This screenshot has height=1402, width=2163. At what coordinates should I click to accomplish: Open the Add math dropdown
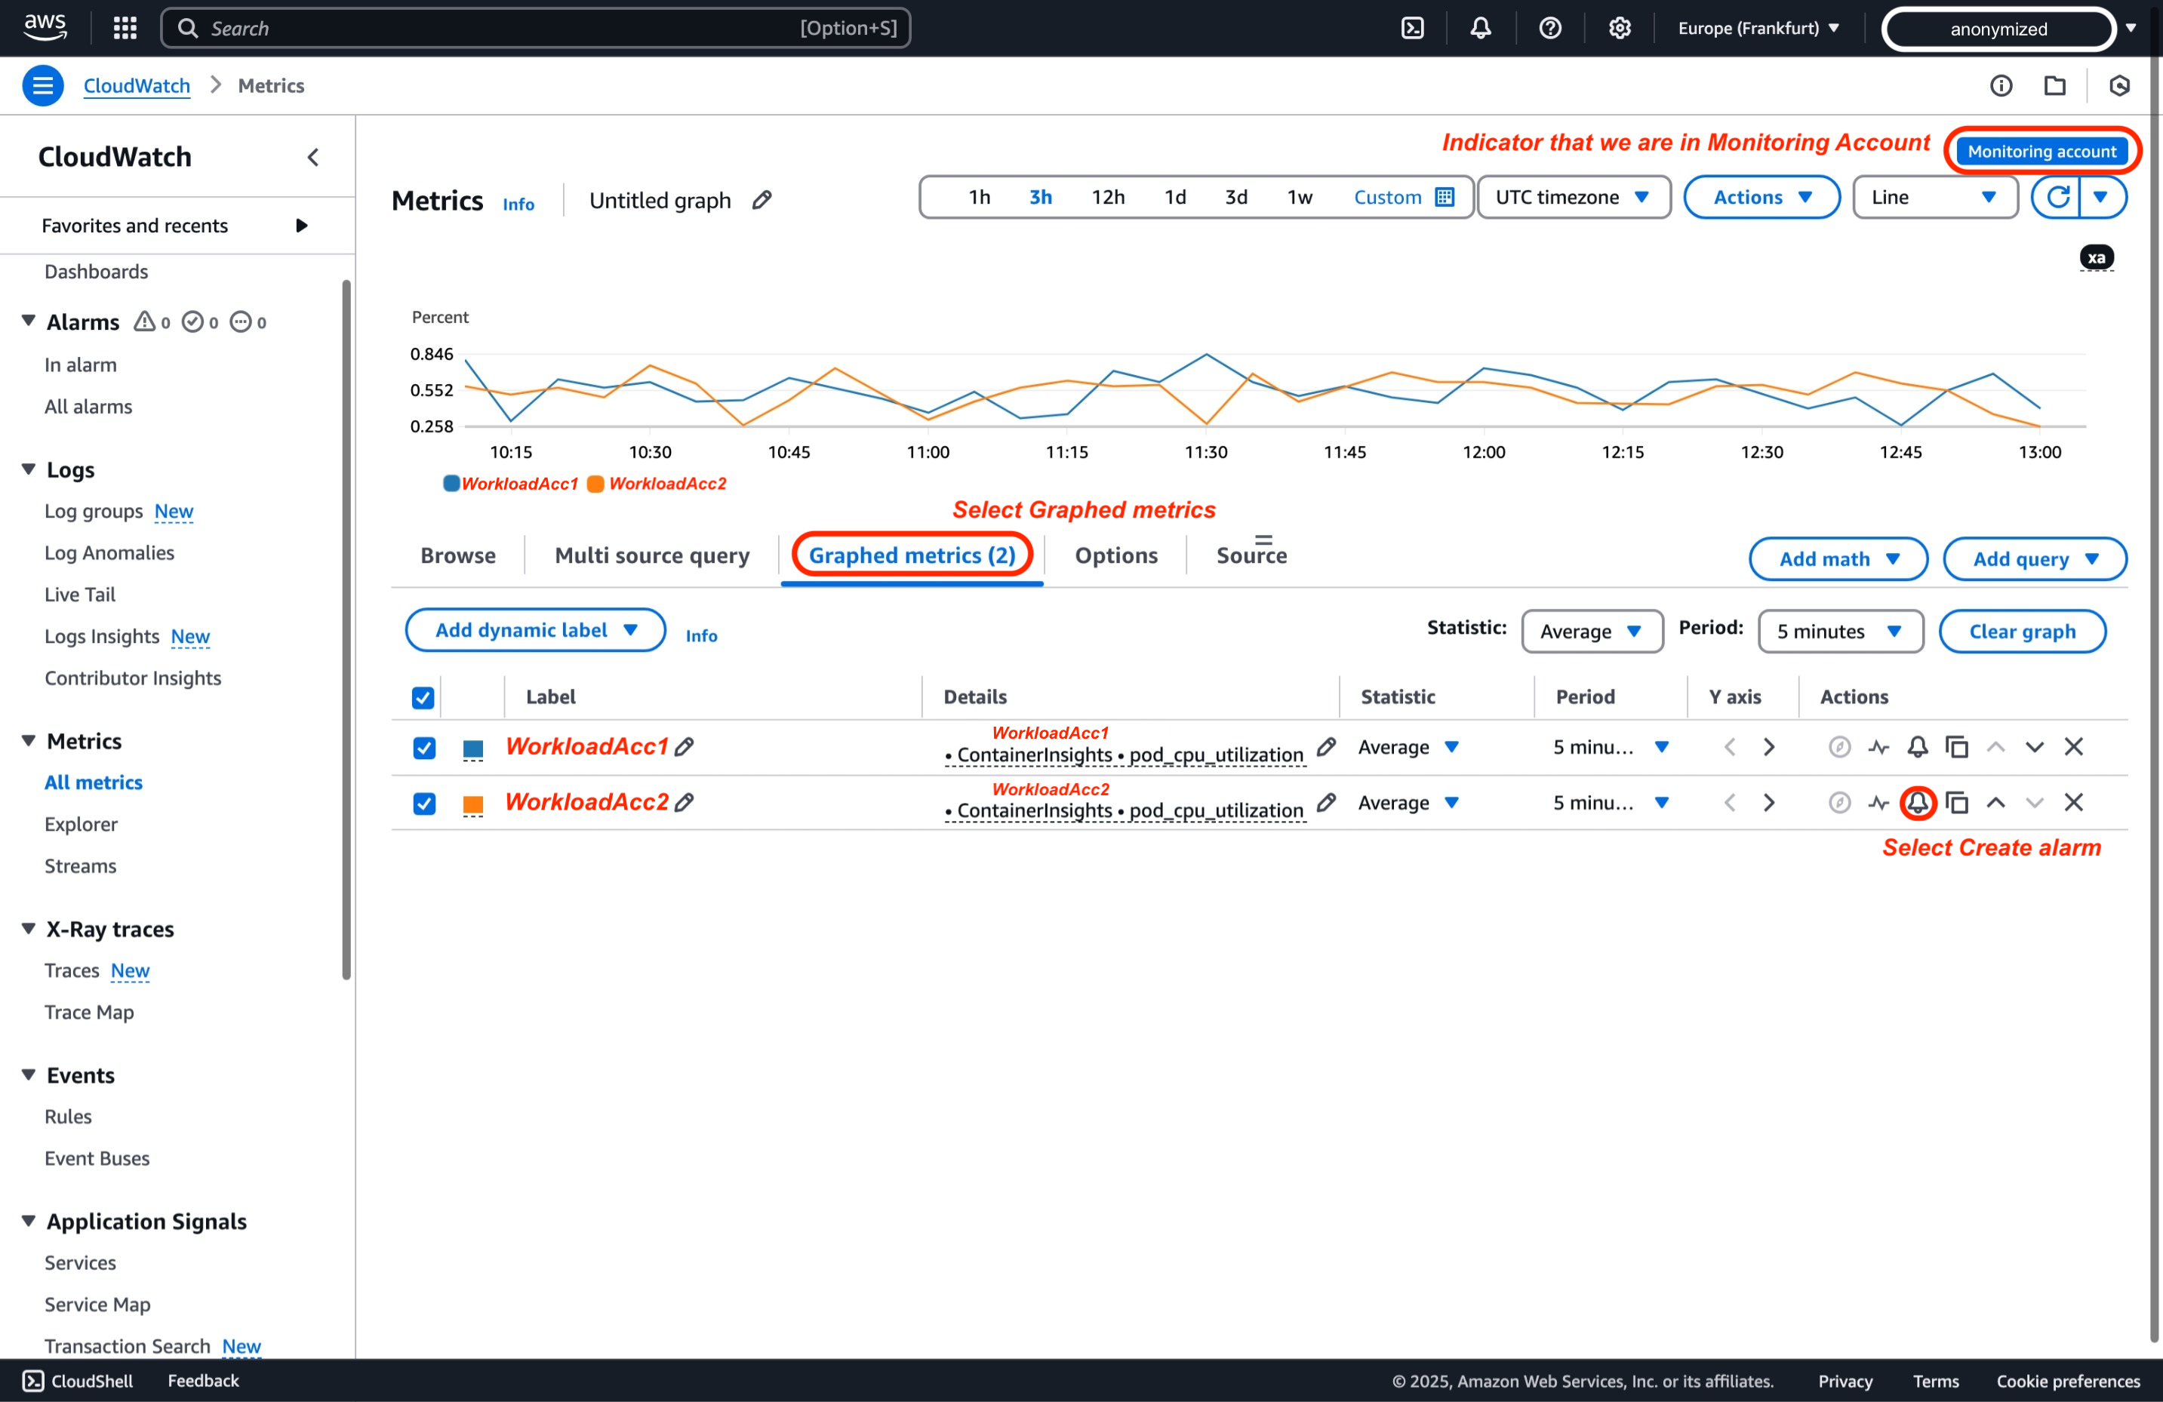(1838, 559)
